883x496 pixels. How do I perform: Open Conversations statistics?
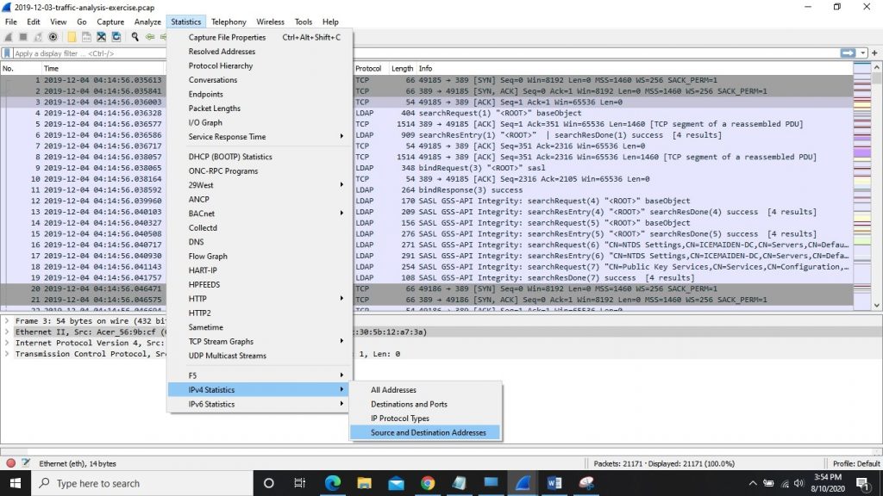[259, 80]
